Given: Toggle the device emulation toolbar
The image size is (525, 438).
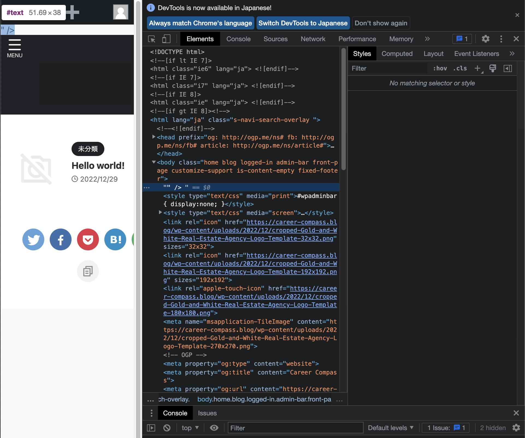Looking at the screenshot, I should (x=166, y=39).
